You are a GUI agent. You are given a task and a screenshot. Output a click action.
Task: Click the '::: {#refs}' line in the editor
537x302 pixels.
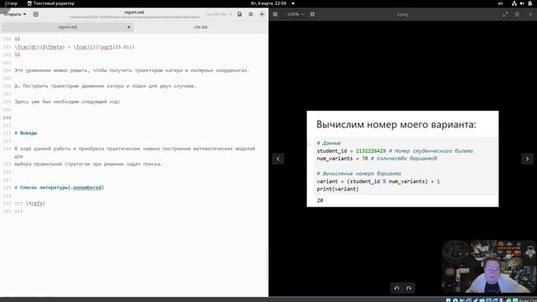30,203
